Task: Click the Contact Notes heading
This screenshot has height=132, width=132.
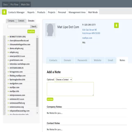Action: pos(53,123)
